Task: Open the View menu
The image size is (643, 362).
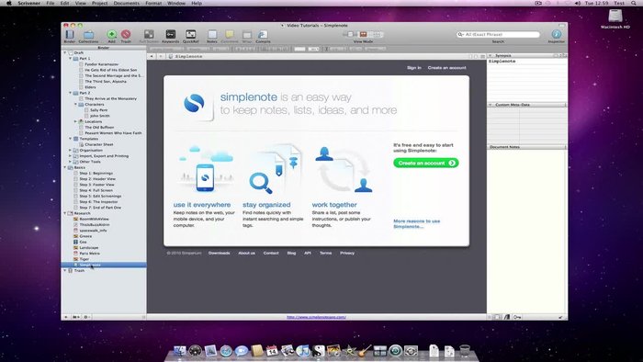Action: [81, 4]
